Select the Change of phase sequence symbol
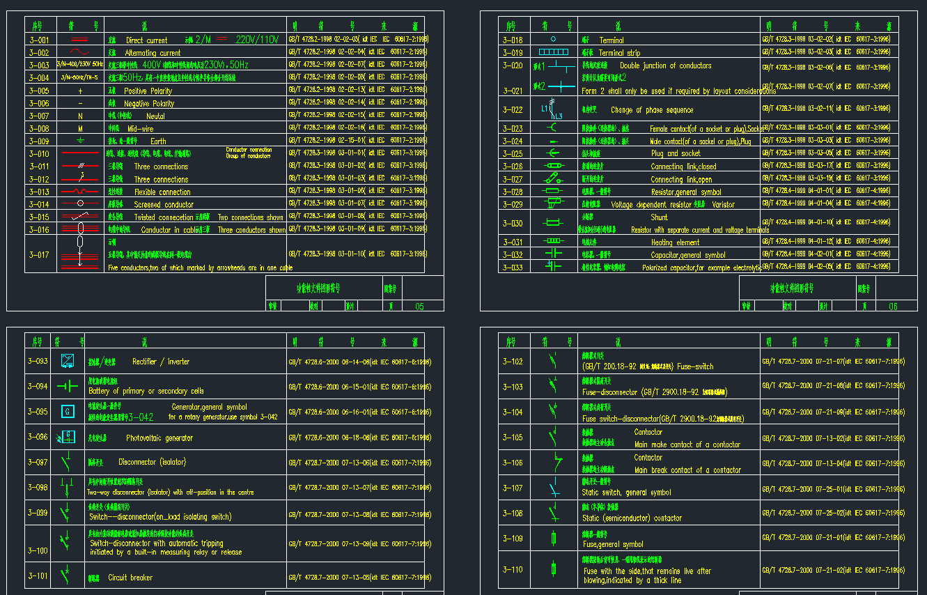927x595 pixels. tap(552, 109)
